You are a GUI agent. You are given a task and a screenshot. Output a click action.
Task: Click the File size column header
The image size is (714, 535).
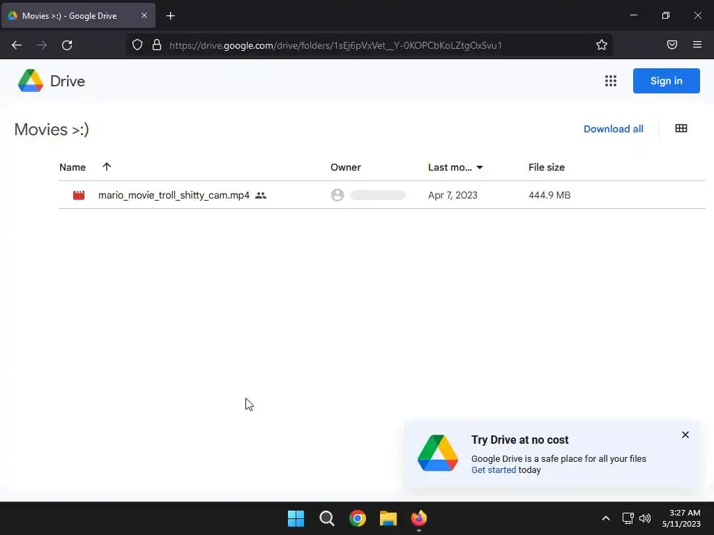coord(547,167)
